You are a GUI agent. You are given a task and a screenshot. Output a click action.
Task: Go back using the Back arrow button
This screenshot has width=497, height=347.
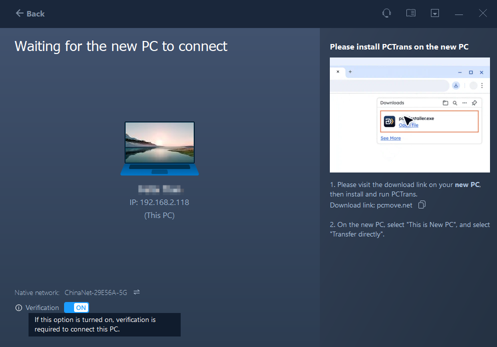point(30,13)
